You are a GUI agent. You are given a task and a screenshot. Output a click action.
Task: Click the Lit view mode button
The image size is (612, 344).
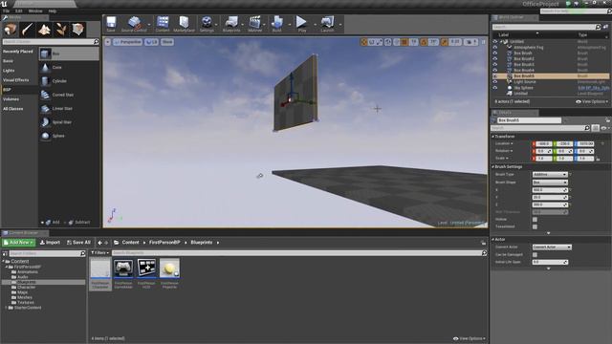tap(152, 42)
